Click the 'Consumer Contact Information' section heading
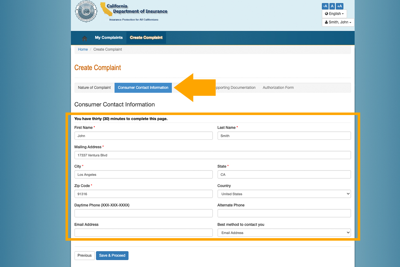This screenshot has height=267, width=400. [x=114, y=105]
